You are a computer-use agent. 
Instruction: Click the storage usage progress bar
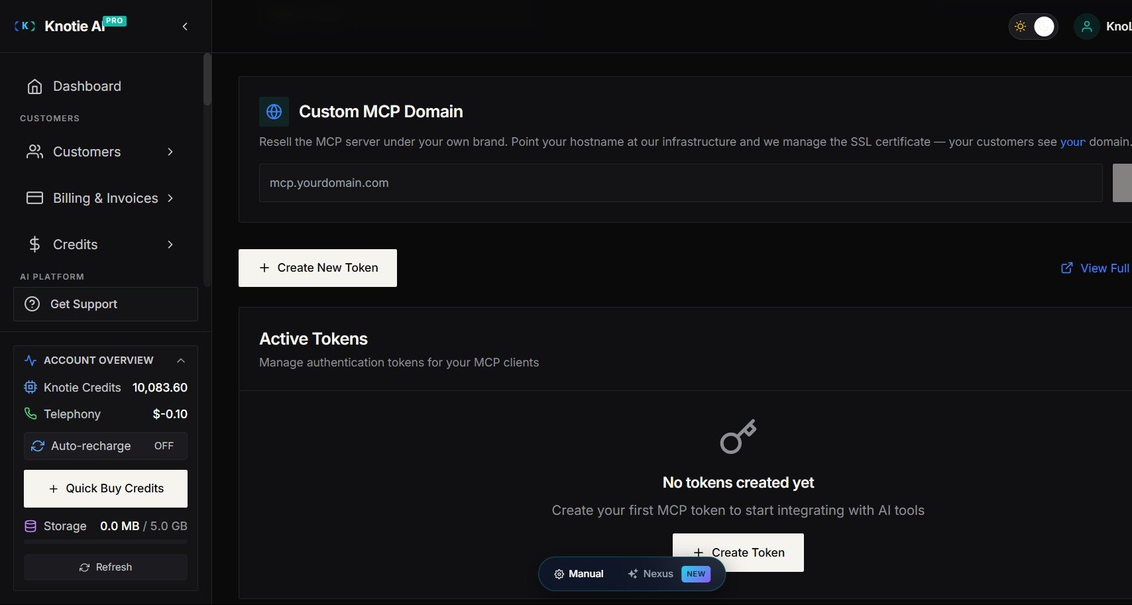tap(105, 541)
